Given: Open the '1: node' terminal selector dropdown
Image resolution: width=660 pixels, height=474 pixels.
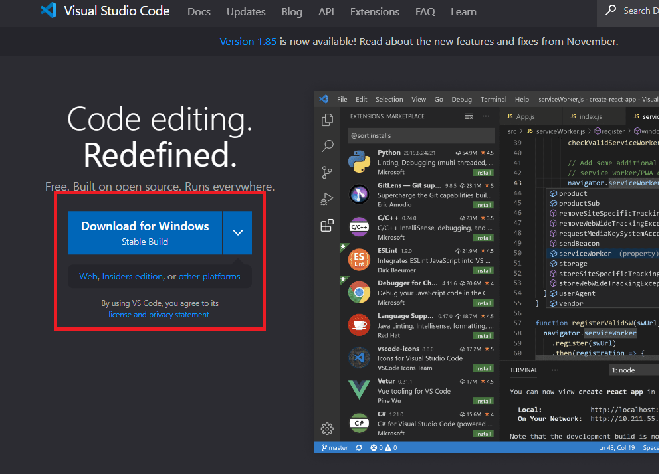Looking at the screenshot, I should point(634,370).
